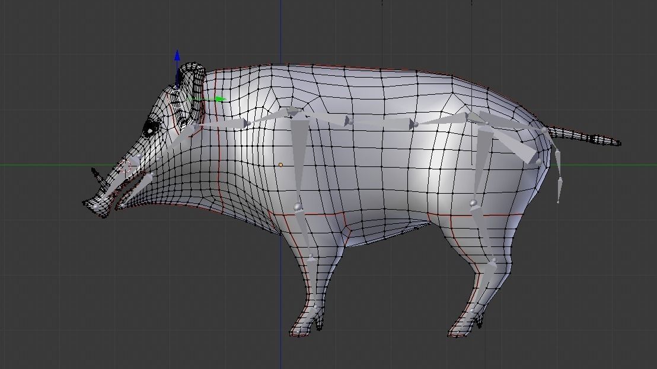Select the orange origin dot on the body

point(280,165)
